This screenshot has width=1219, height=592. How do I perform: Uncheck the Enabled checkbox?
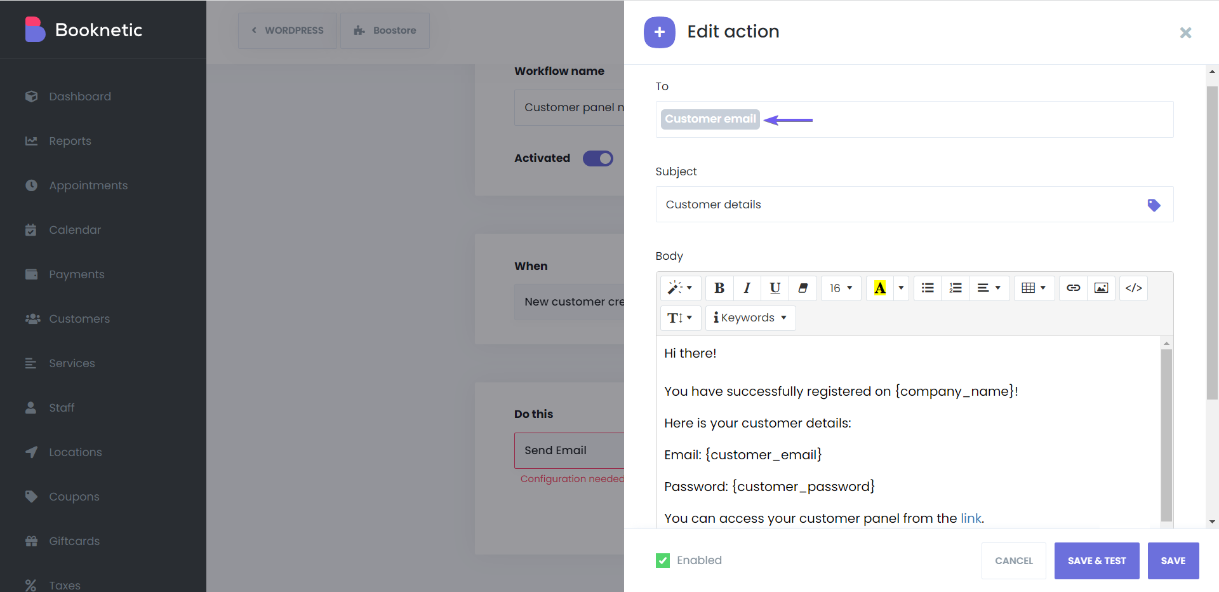tap(663, 560)
